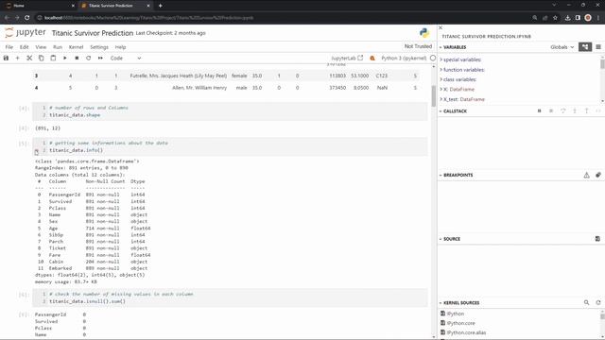Click the callstack step over icon
This screenshot has height=340, width=605.
click(x=563, y=111)
